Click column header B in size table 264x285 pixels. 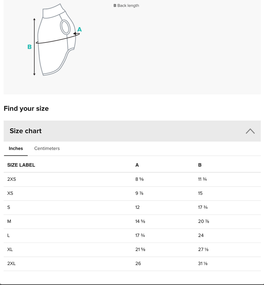[x=200, y=165]
